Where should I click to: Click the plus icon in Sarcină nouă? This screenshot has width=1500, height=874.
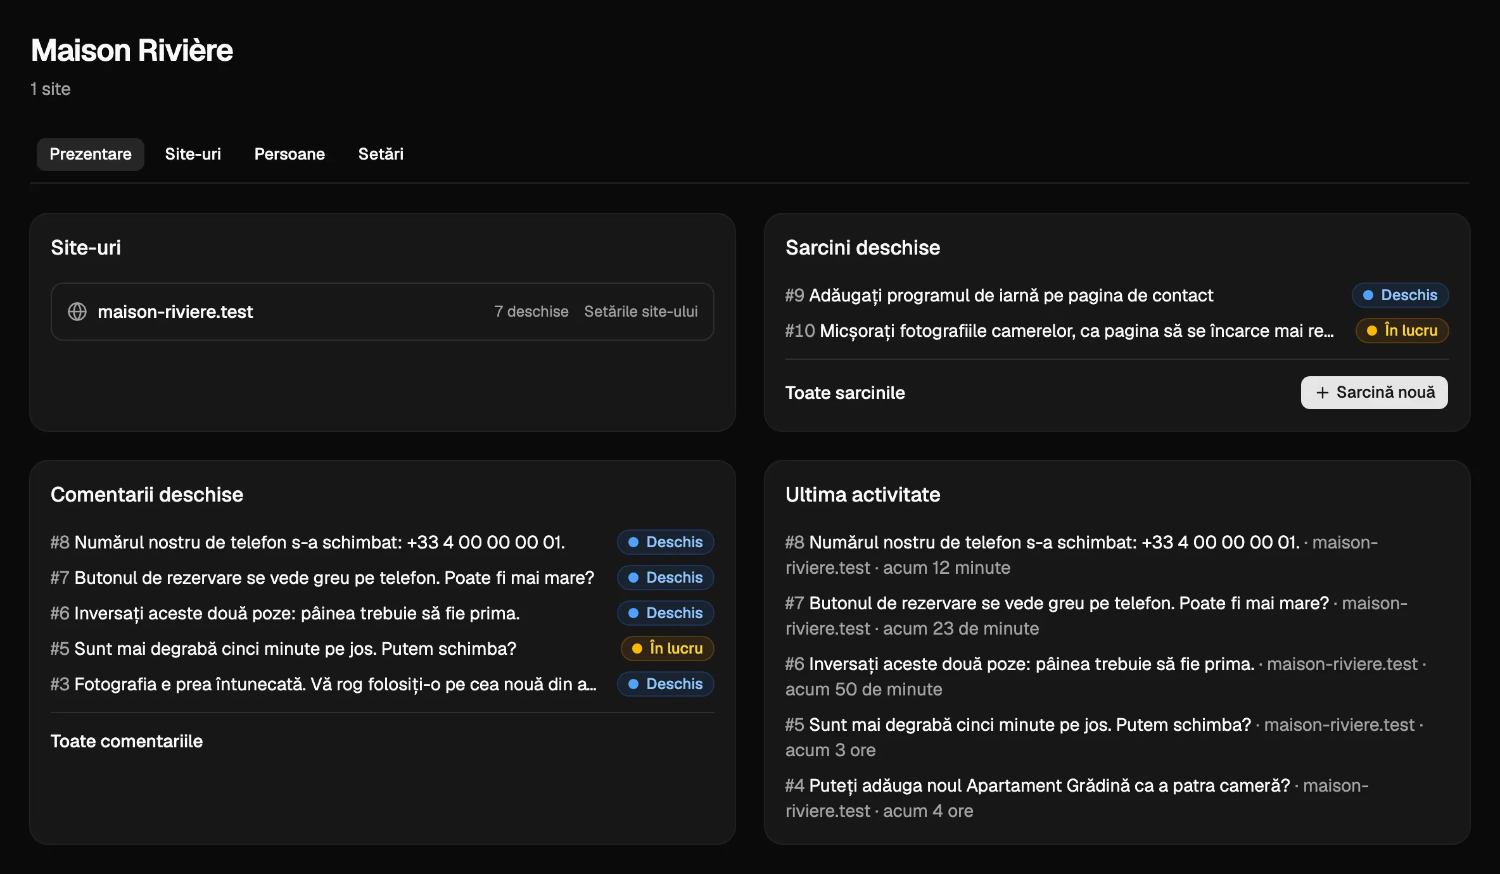click(x=1322, y=393)
